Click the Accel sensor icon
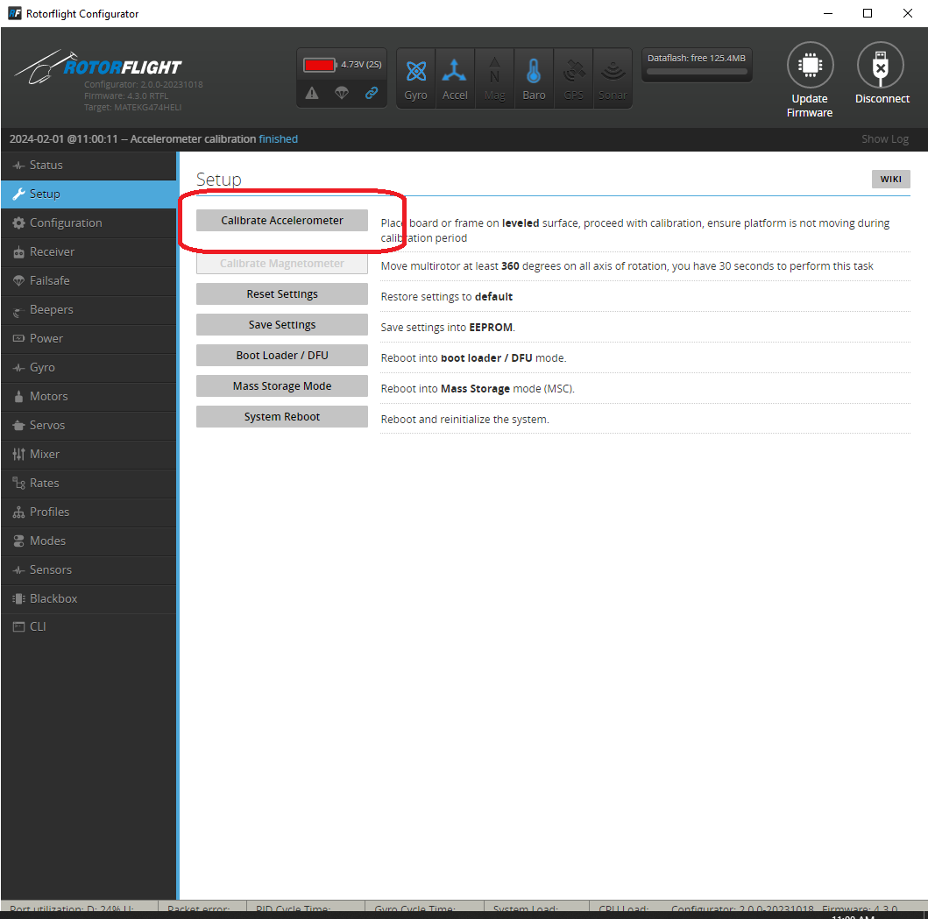 click(x=455, y=72)
